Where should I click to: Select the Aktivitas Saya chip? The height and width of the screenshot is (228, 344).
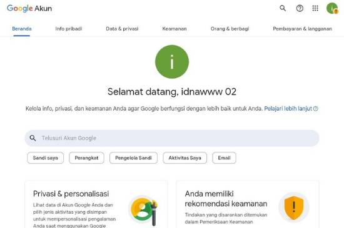click(x=185, y=158)
